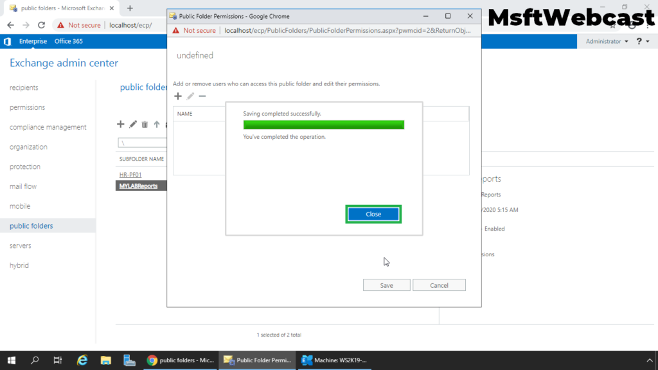The width and height of the screenshot is (658, 370).
Task: Open servers section in left navigation
Action: click(x=21, y=245)
